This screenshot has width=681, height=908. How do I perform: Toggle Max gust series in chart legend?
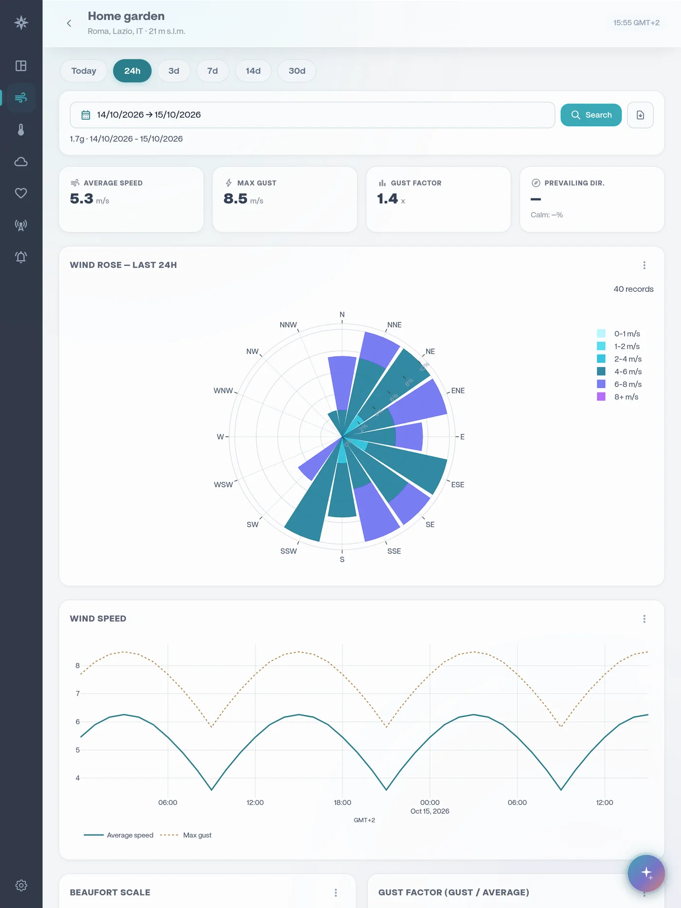[186, 835]
